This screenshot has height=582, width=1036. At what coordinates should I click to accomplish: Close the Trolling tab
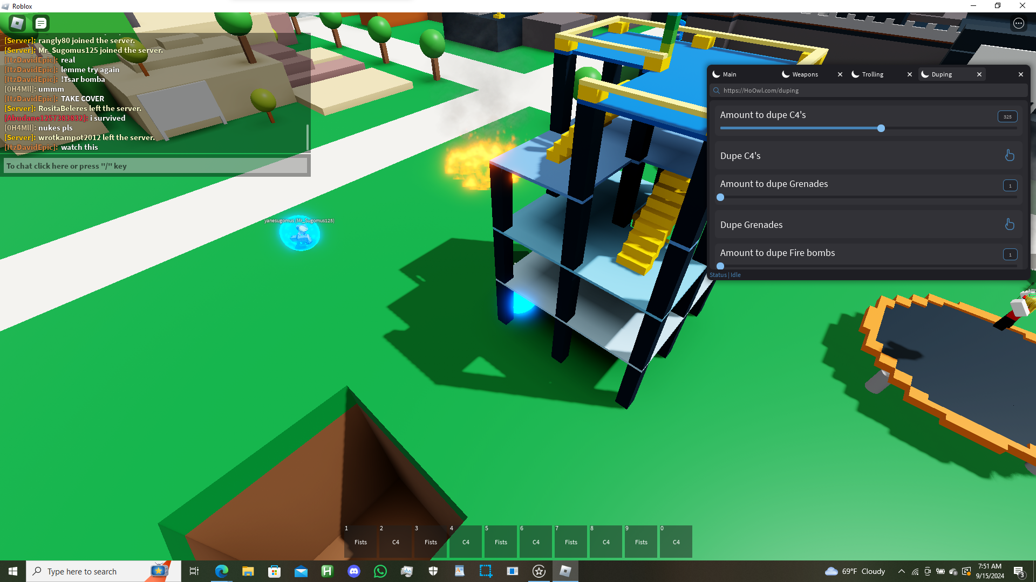[910, 74]
